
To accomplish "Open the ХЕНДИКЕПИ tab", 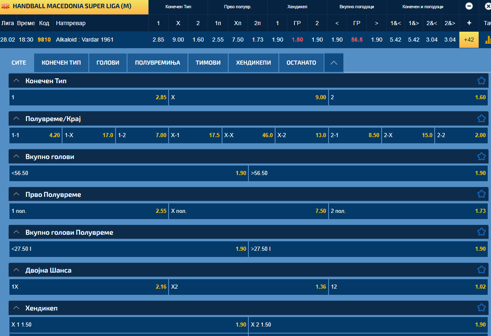I will (253, 63).
